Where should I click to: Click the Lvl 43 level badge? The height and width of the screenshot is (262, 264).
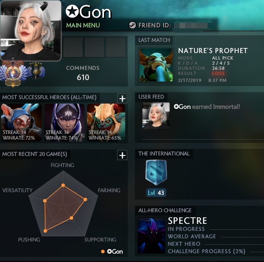tap(156, 193)
